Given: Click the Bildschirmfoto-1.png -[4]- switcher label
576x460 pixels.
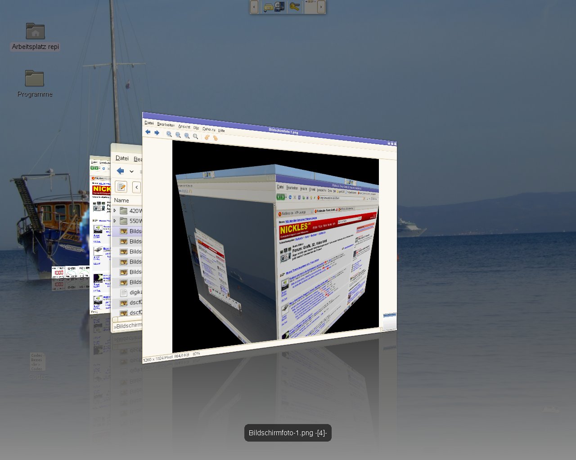Looking at the screenshot, I should (288, 433).
